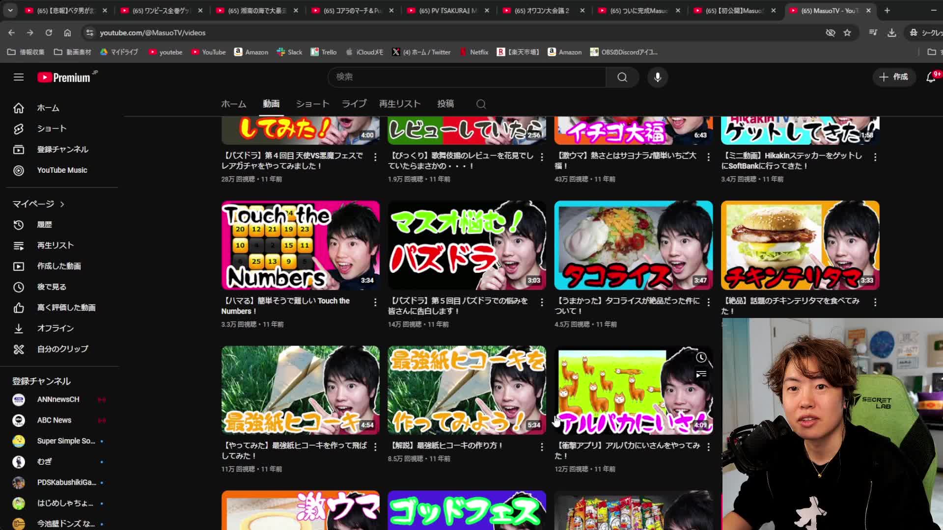Click the search magnifier button

pyautogui.click(x=622, y=77)
